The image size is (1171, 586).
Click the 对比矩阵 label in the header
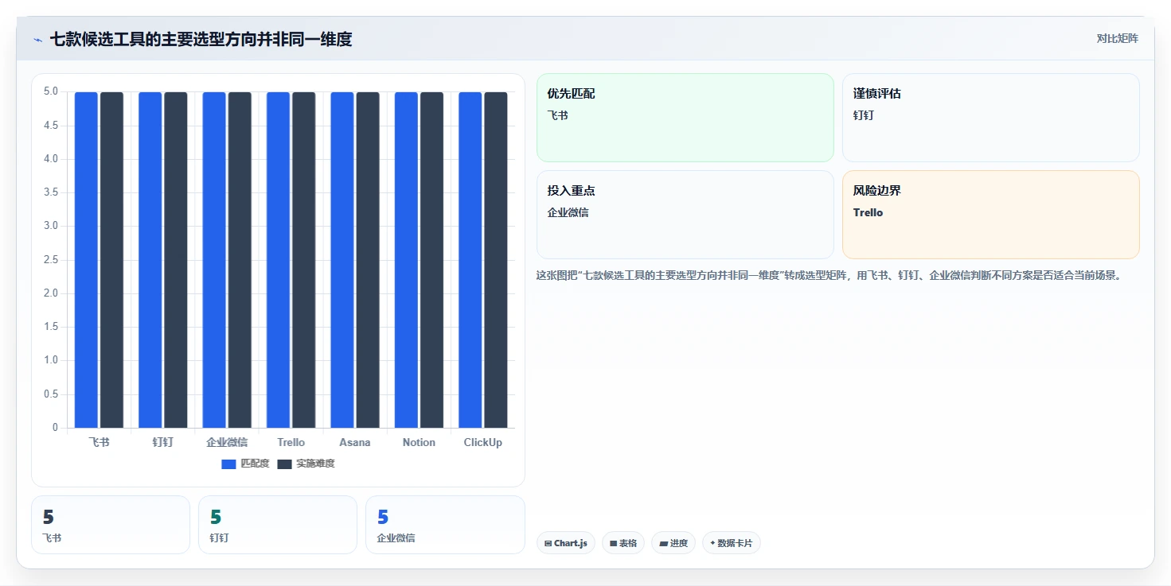(x=1118, y=38)
